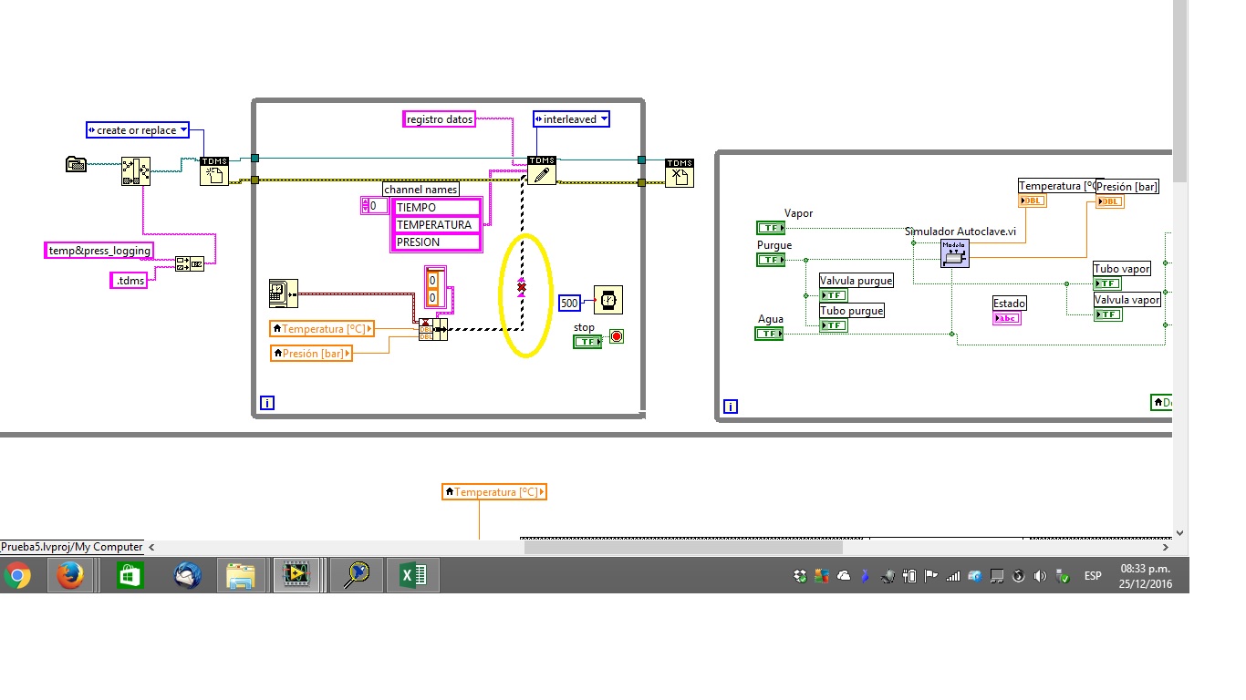This screenshot has width=1246, height=700.
Task: Click the stop boolean control terminal
Action: point(587,341)
